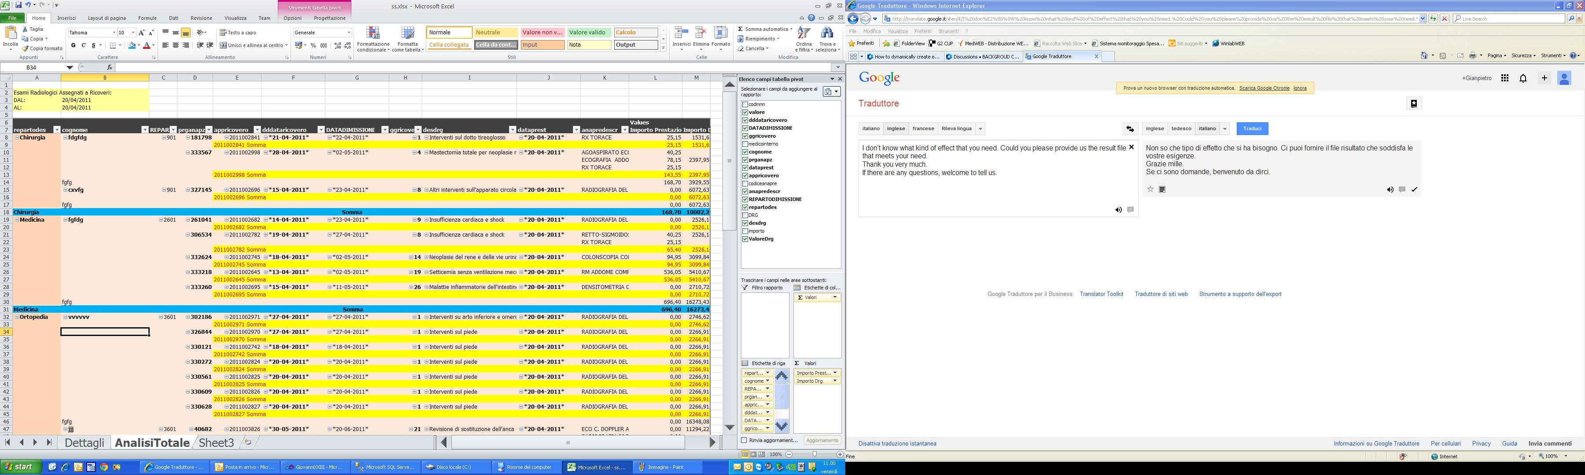Check the codiceanapre pivot field
This screenshot has width=1585, height=475.
pos(745,184)
